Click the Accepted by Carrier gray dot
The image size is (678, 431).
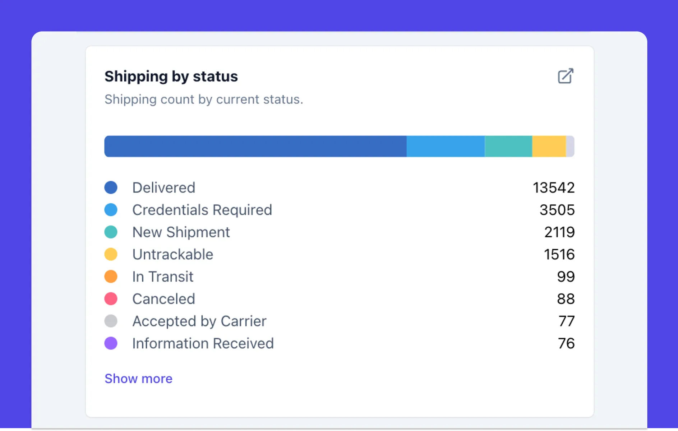(111, 321)
